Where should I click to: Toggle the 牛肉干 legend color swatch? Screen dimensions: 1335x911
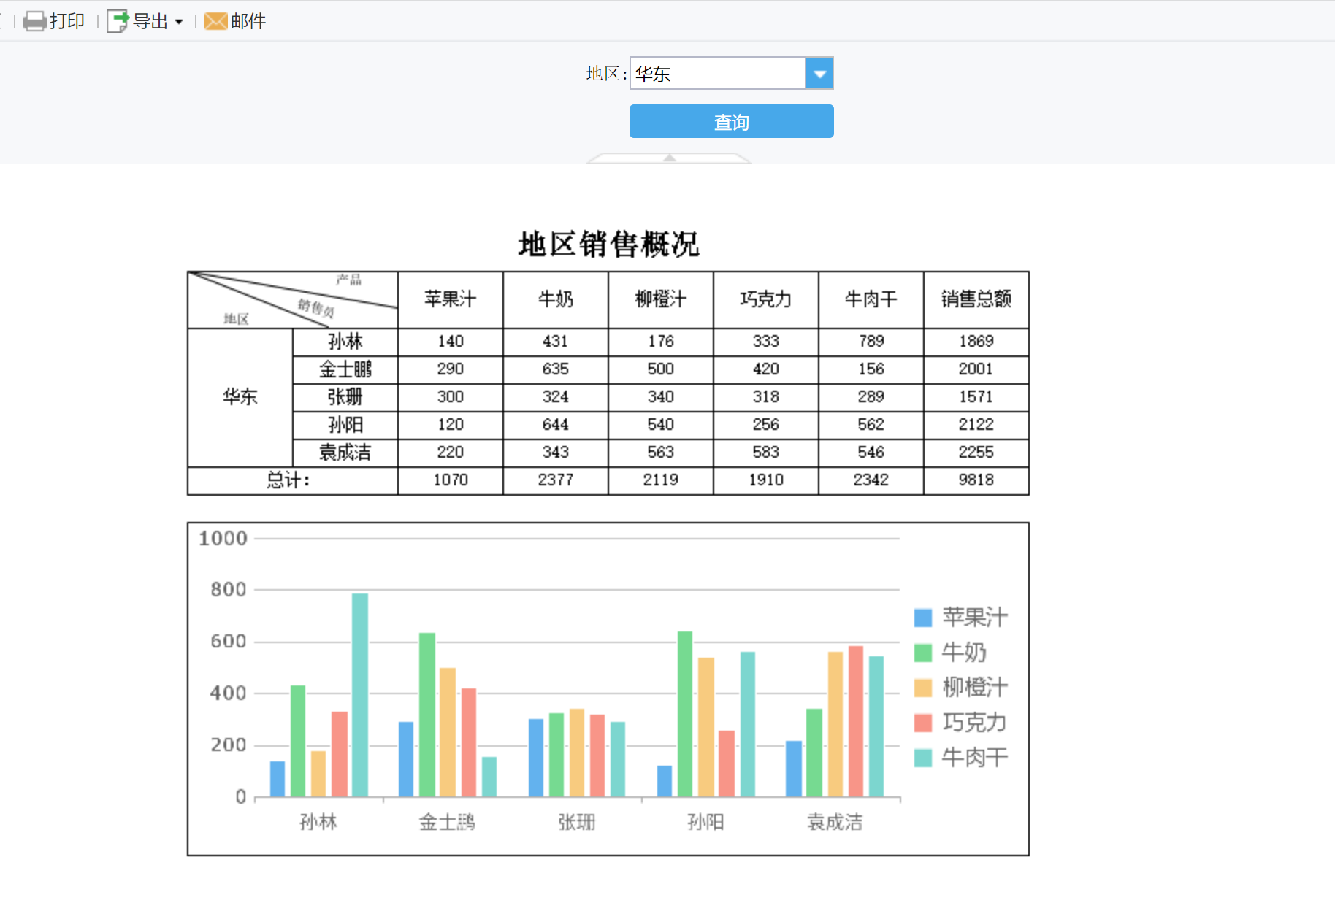tap(923, 758)
